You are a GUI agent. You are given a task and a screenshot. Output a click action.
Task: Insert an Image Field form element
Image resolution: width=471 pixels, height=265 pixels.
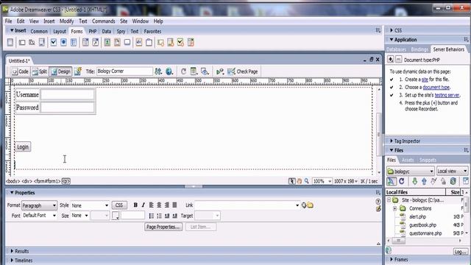coord(107,43)
